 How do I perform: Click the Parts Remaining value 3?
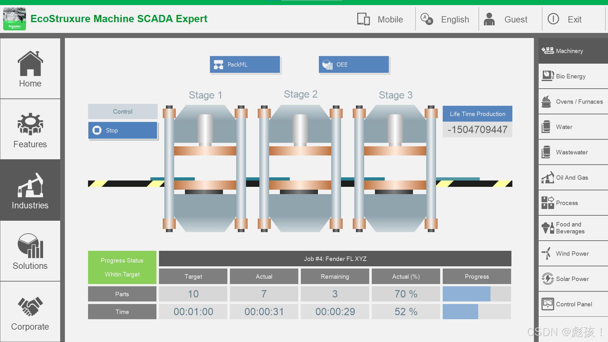(x=335, y=294)
